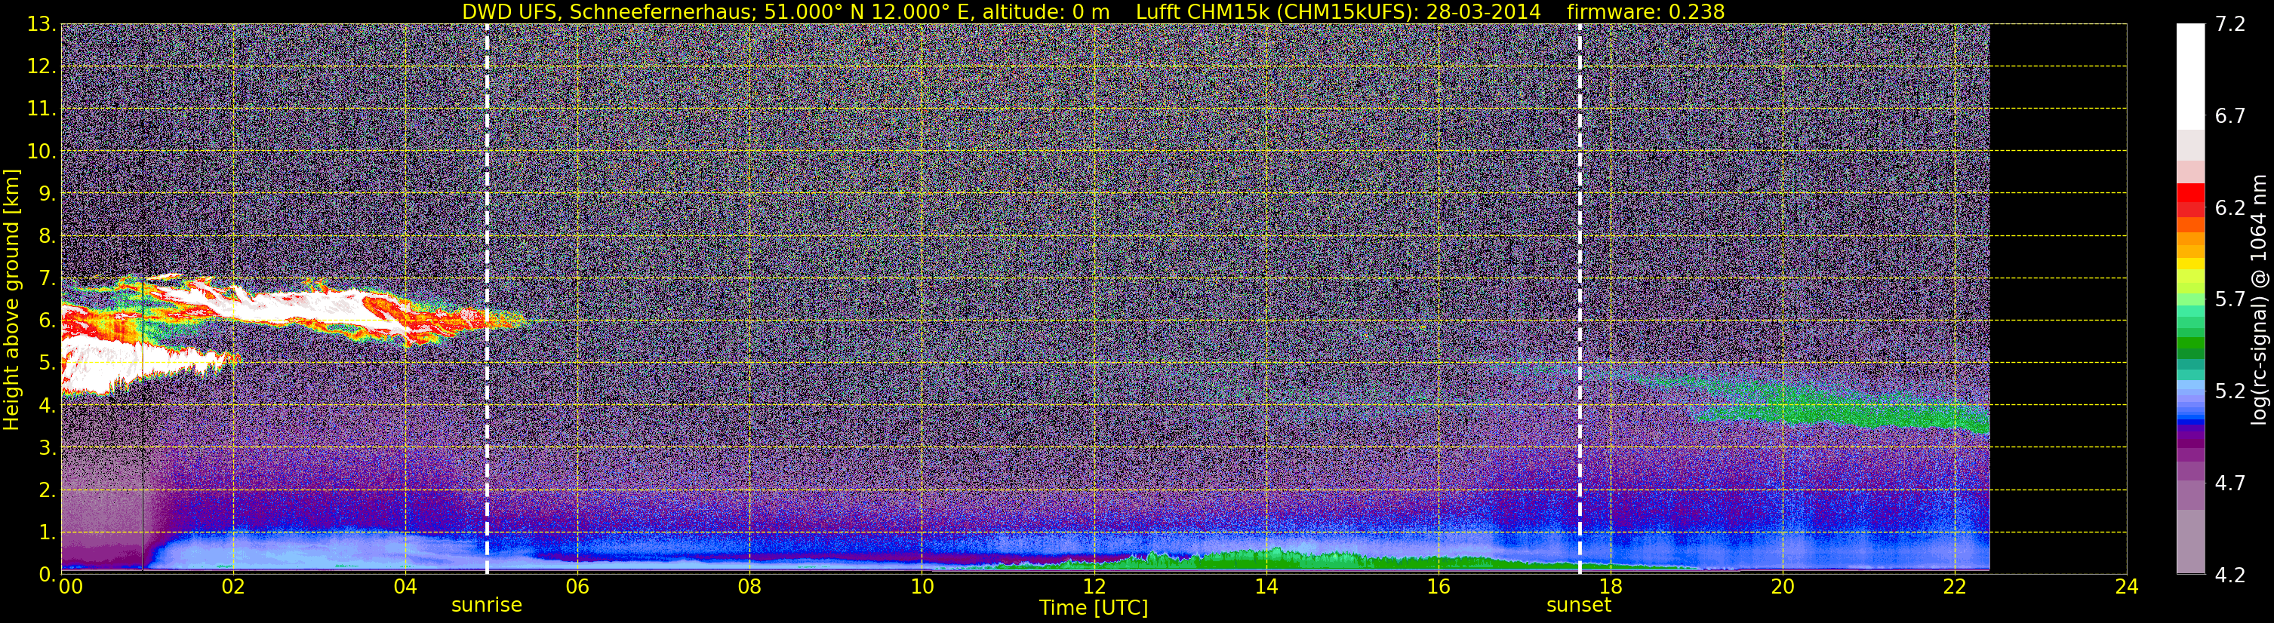Click the 'DWD UFS, Schneefernerhaus' title text
Screen dimensions: 2274x623
click(604, 11)
